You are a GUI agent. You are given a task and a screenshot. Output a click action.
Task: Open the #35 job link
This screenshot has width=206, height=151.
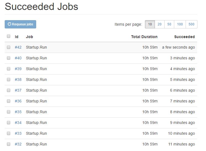(18, 112)
